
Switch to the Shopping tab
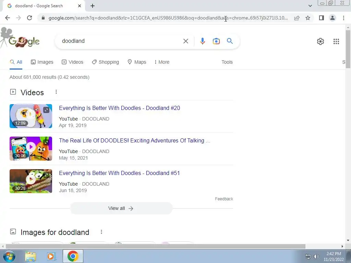click(x=106, y=62)
